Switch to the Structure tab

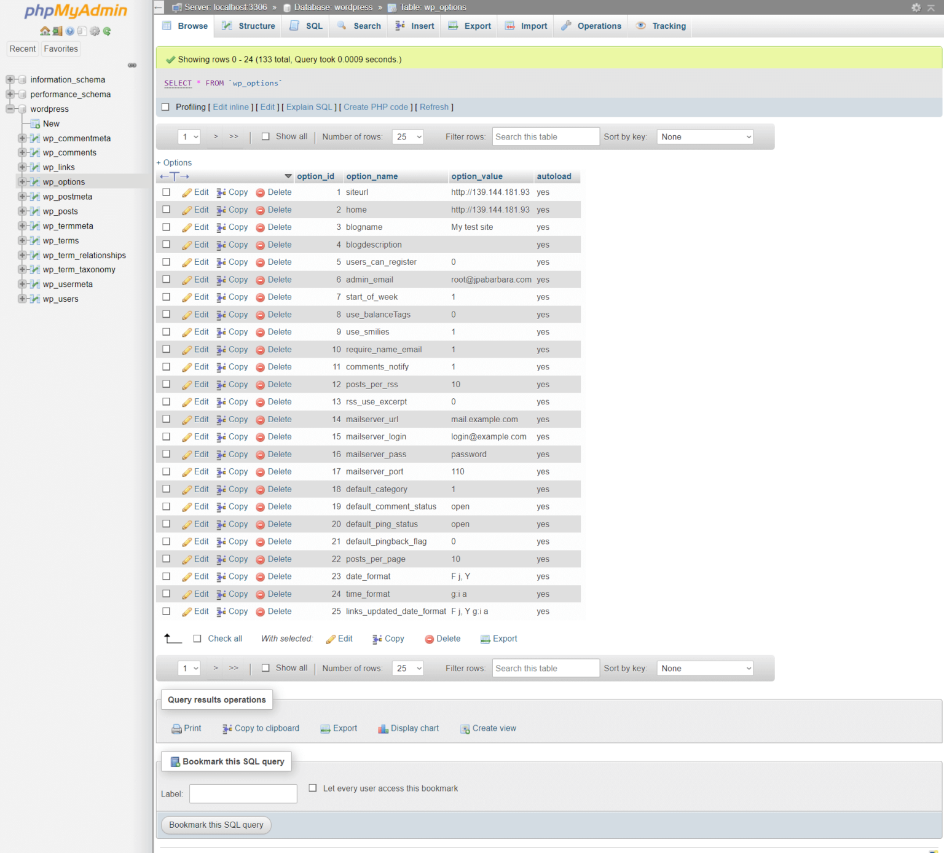point(249,26)
